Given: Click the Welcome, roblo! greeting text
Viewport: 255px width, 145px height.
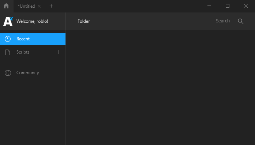Looking at the screenshot, I should (x=32, y=21).
